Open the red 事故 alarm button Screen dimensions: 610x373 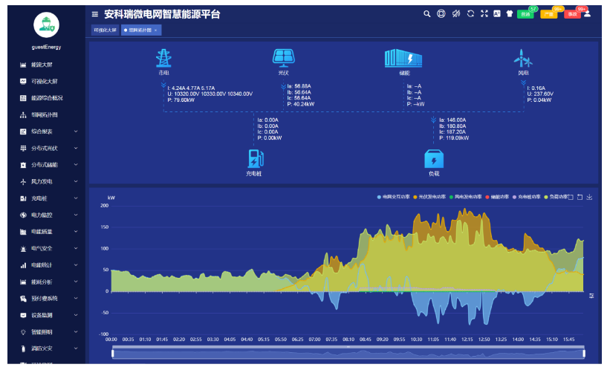pos(572,14)
